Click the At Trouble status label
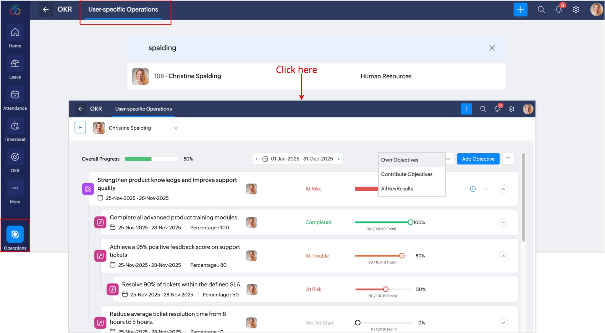 [x=317, y=256]
